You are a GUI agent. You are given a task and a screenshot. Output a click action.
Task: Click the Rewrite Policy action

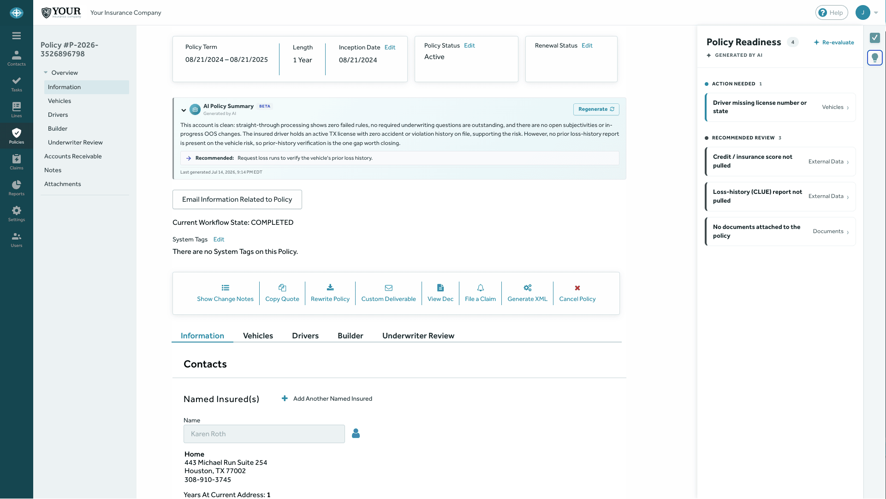coord(330,294)
